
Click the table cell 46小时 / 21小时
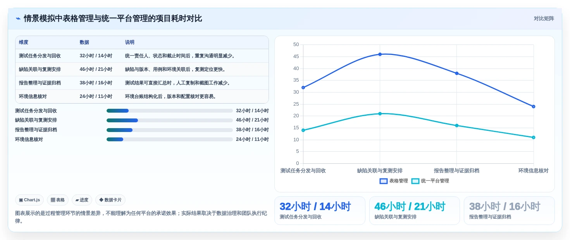96,69
